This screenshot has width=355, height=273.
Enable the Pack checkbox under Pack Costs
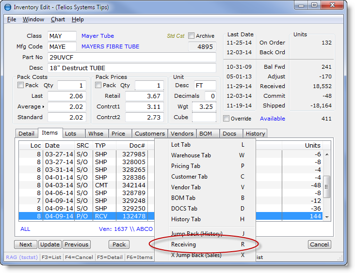click(x=21, y=86)
